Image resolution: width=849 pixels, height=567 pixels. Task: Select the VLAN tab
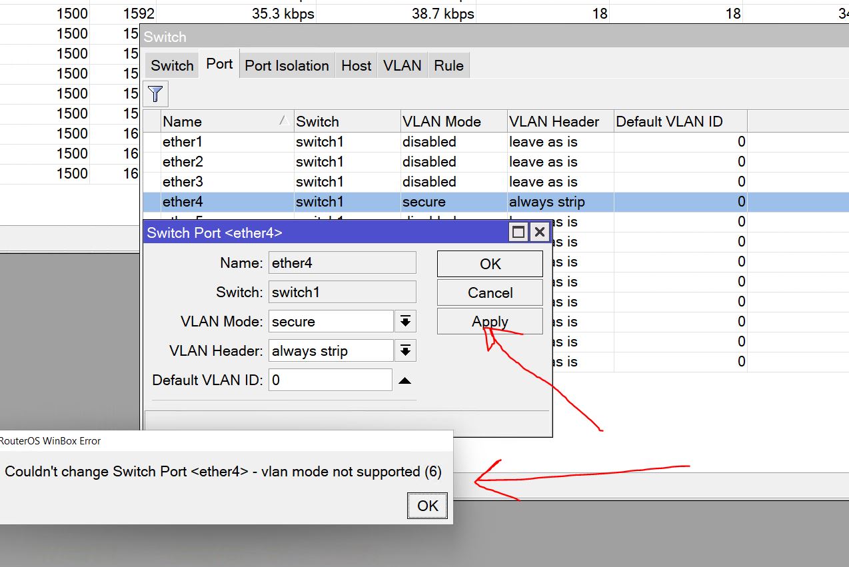pyautogui.click(x=402, y=65)
